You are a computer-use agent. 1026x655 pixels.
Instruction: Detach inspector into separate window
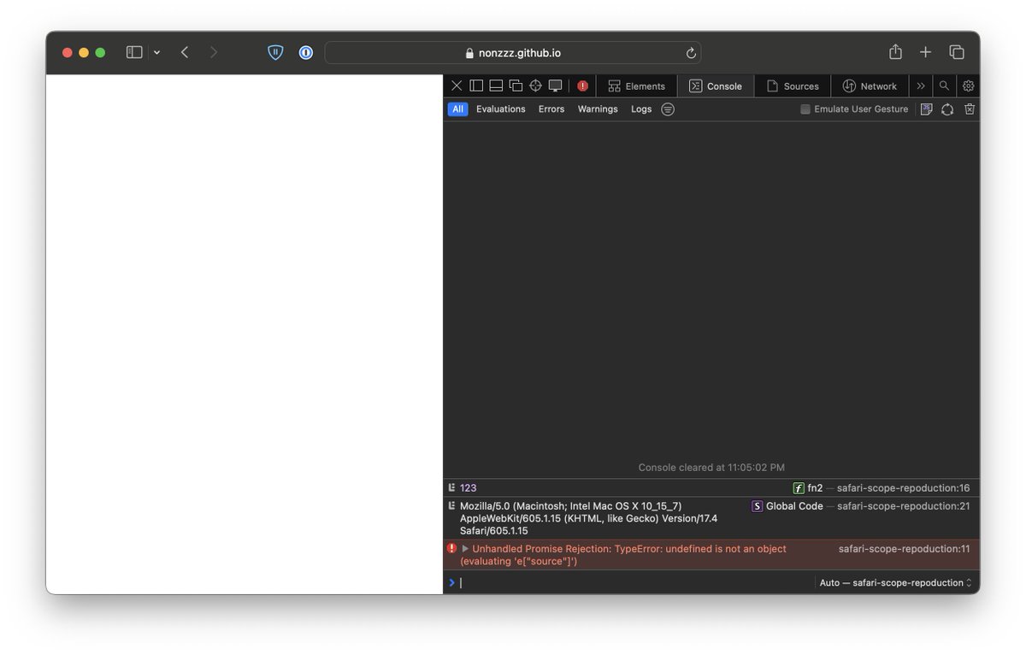(516, 86)
